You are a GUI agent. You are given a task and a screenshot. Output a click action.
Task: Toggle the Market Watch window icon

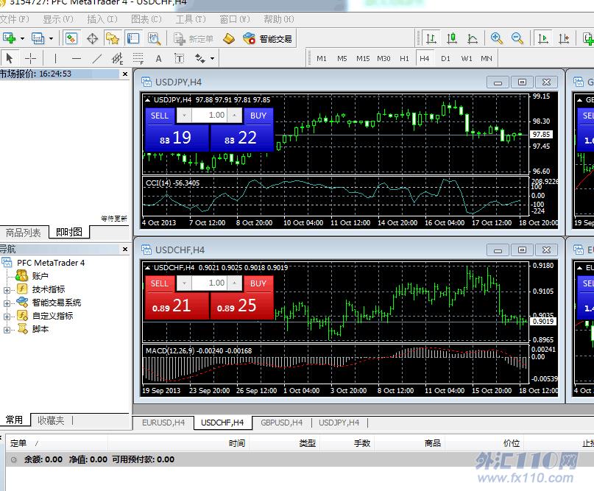(x=71, y=38)
